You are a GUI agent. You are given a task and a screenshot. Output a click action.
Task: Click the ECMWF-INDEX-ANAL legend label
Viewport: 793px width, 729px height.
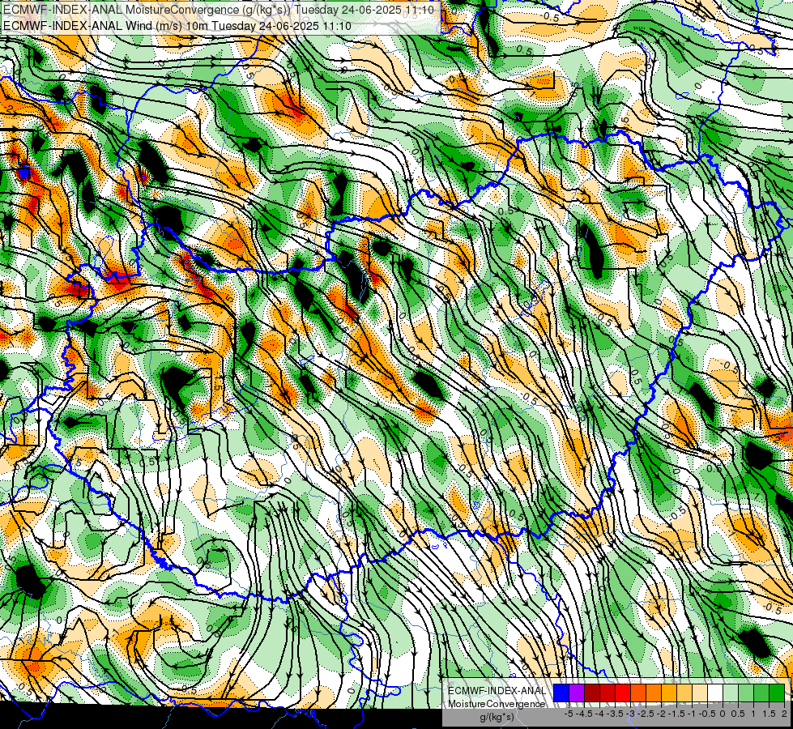pos(497,691)
